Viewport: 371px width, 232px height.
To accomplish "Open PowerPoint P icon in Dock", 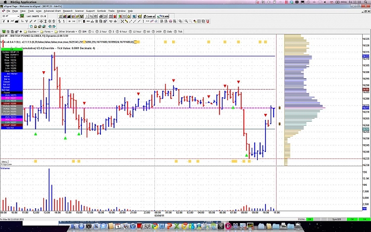I will pos(169,226).
